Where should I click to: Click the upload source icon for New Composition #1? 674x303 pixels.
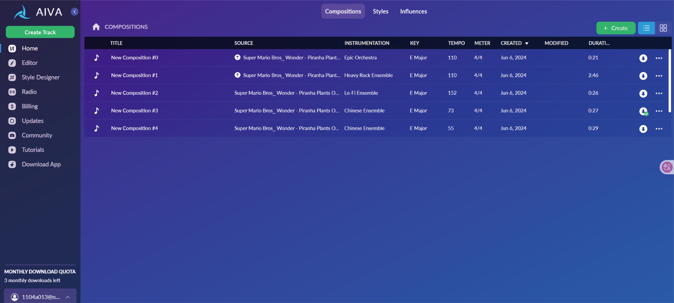click(237, 75)
